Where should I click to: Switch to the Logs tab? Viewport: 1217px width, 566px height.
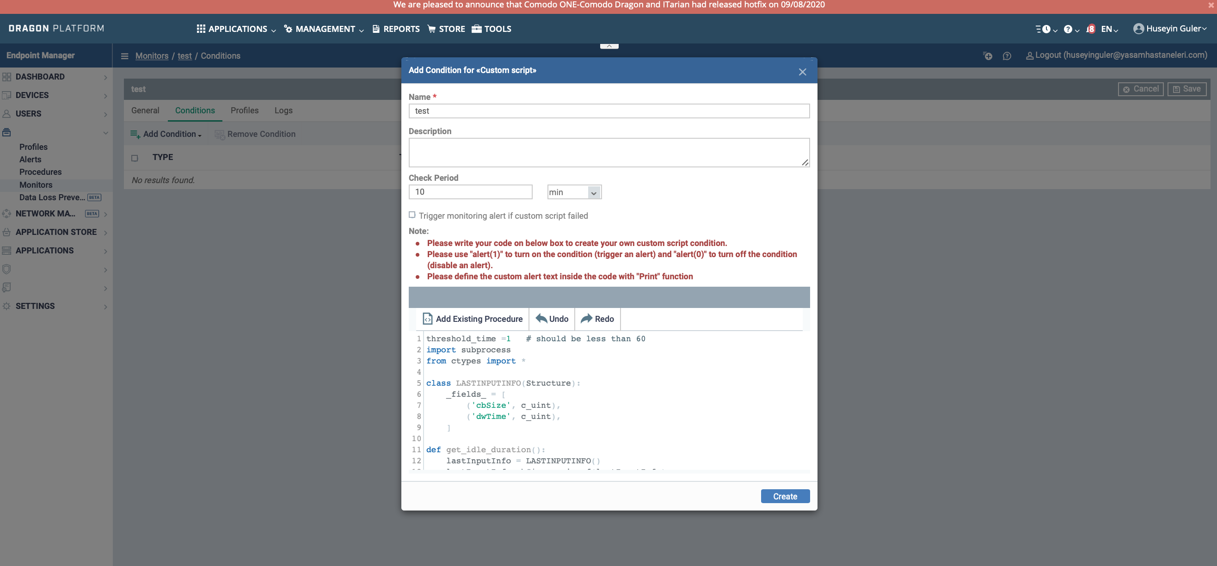pos(283,110)
